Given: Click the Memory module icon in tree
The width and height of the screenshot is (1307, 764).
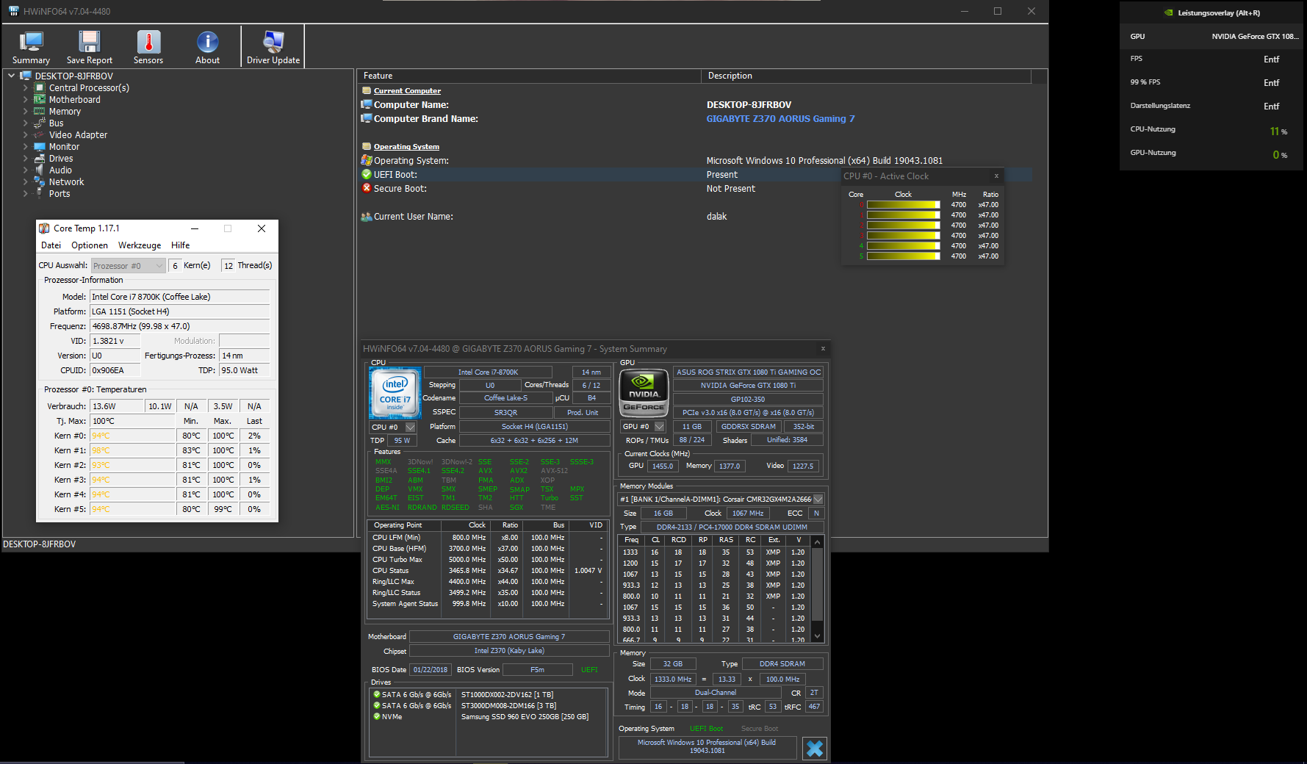Looking at the screenshot, I should [x=40, y=112].
